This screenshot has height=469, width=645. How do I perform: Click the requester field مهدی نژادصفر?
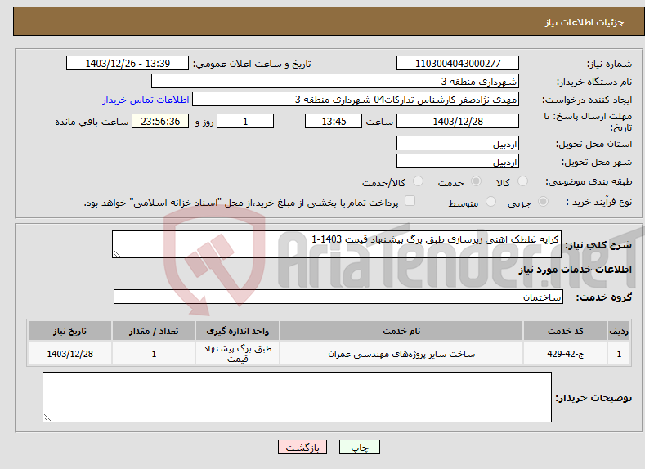(356, 99)
